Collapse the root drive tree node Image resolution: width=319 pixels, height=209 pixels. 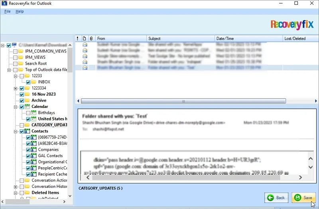(x=2, y=45)
